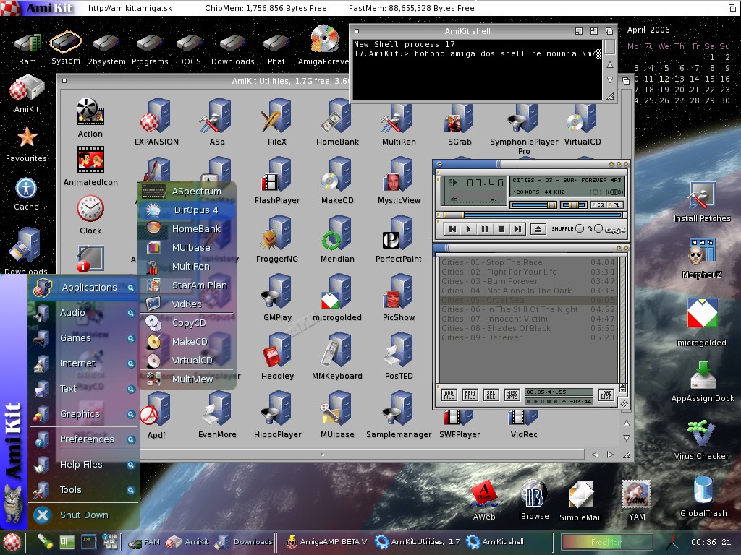Screen dimensions: 741x555
Task: Click SEL ALL in the playlist window
Action: click(491, 395)
